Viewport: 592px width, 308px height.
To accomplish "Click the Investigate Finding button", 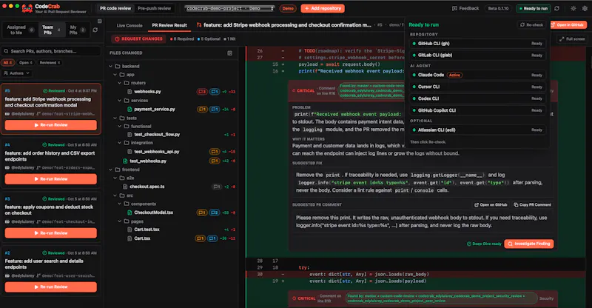I will 529,244.
